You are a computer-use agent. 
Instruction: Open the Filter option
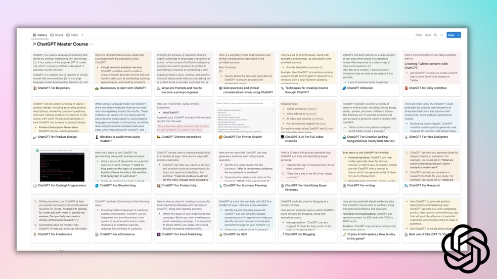(x=419, y=35)
